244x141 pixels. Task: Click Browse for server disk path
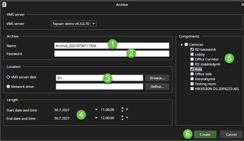[157, 78]
